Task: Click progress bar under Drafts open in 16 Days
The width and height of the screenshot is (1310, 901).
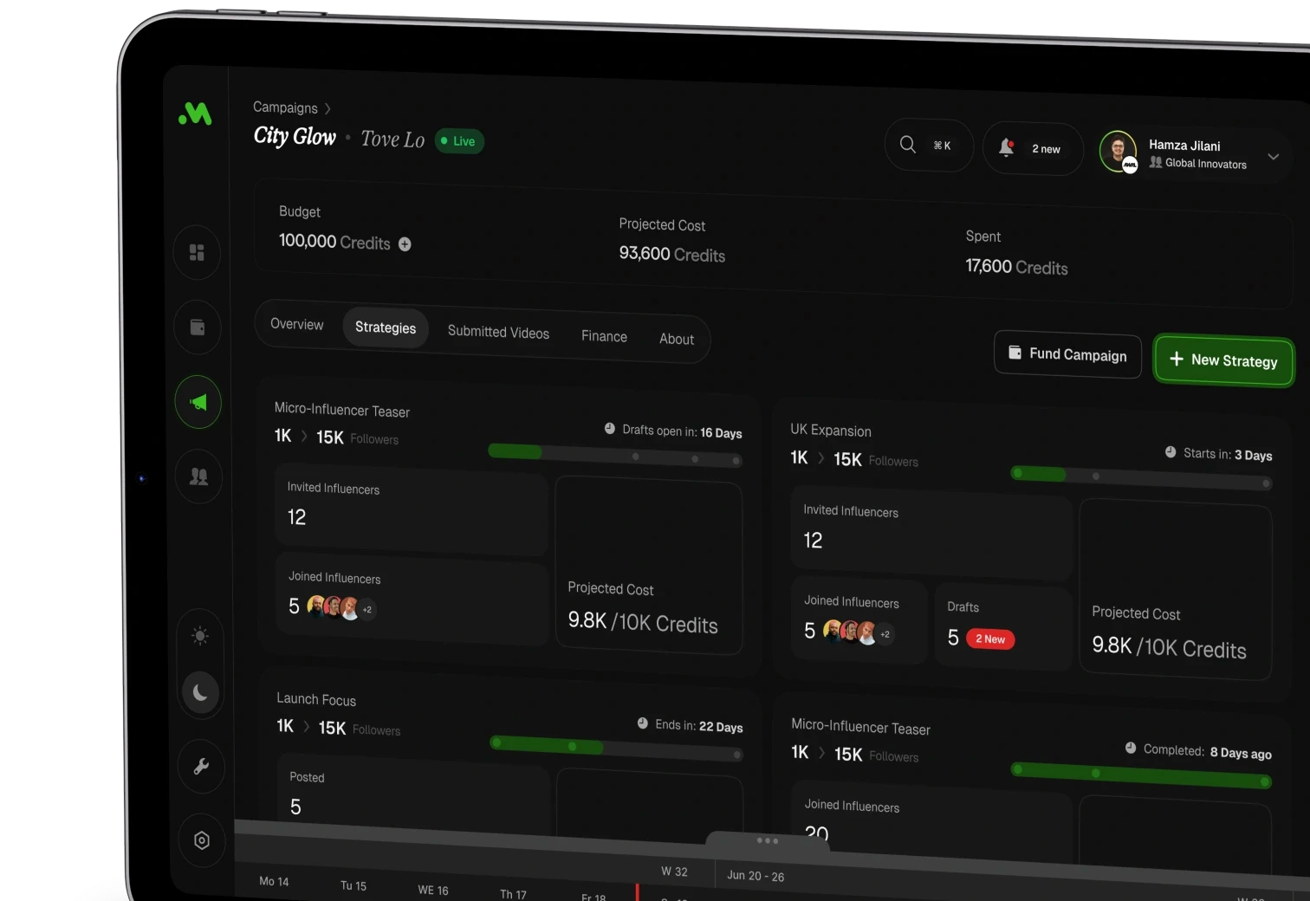Action: [615, 455]
